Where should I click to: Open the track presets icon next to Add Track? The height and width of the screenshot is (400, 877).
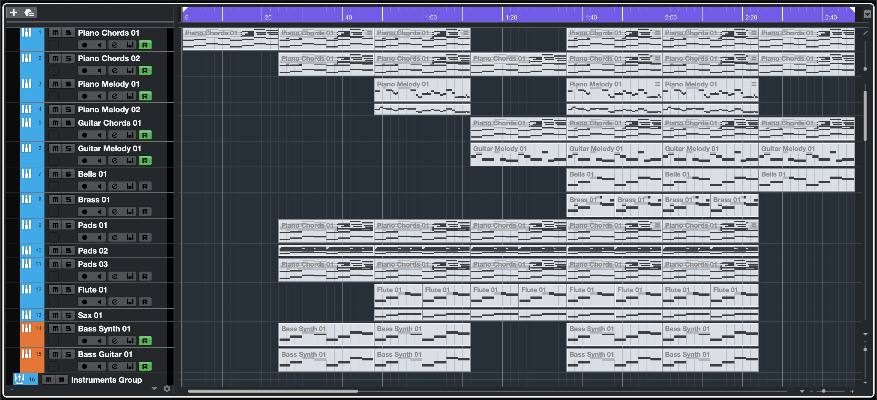29,12
